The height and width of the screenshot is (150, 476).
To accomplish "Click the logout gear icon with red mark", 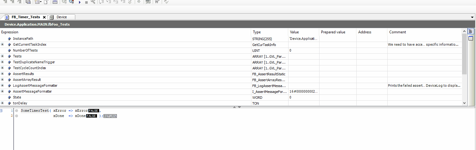I will coord(71,2).
